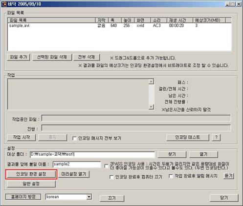Click the scroll down arrow in 작업 log
The height and width of the screenshot is (206, 243).
(x=151, y=107)
